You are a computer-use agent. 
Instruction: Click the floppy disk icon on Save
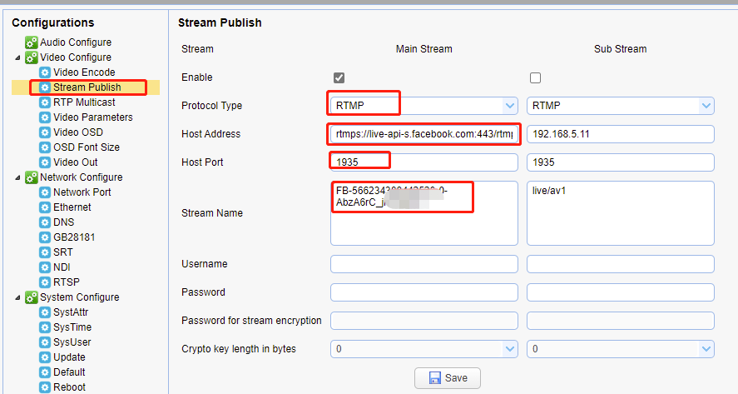pyautogui.click(x=435, y=378)
